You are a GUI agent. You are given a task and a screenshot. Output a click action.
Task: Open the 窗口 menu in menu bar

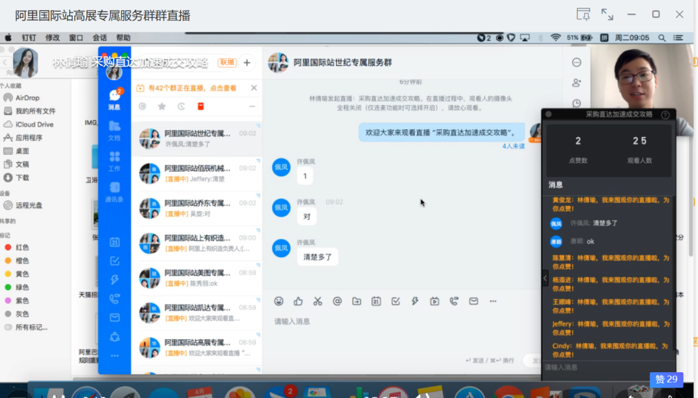click(76, 38)
